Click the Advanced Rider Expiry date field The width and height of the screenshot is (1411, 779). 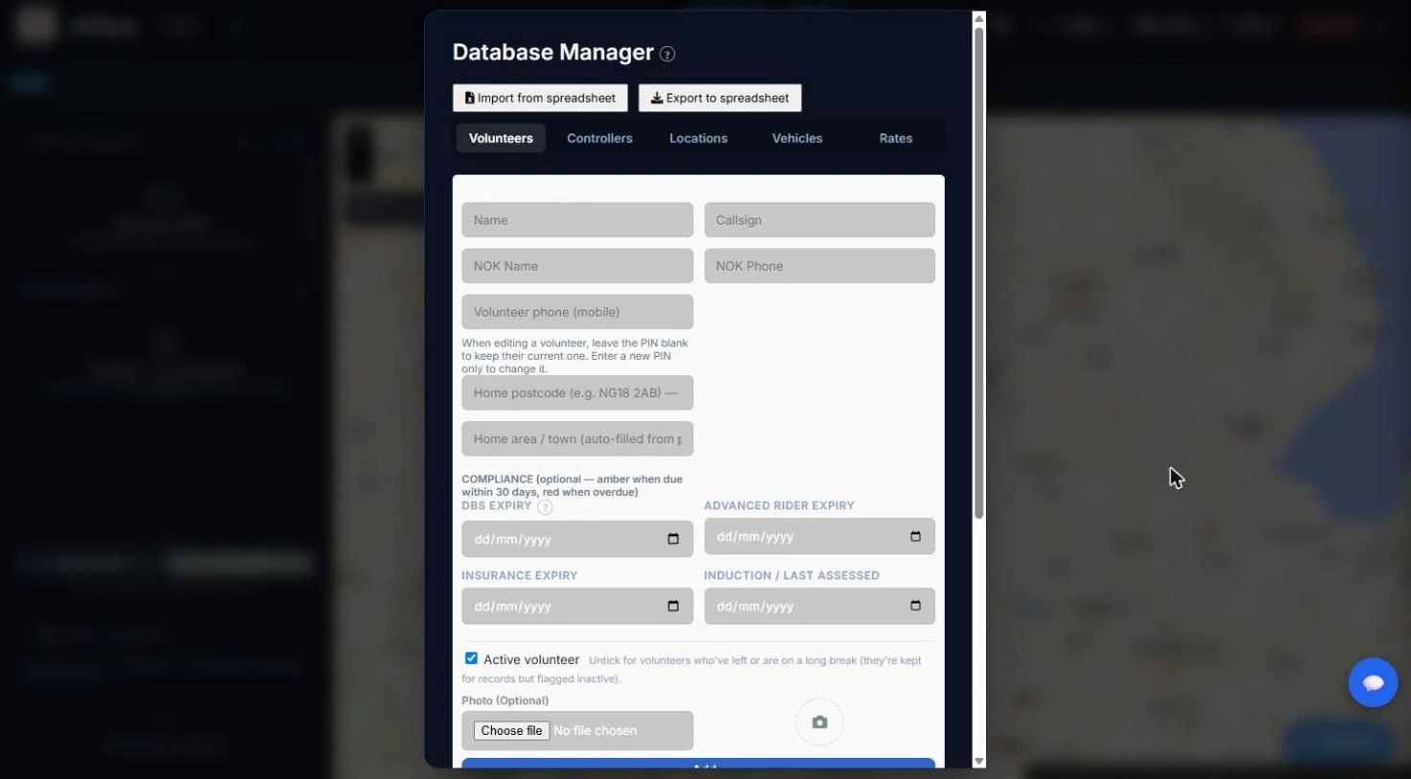coord(819,536)
